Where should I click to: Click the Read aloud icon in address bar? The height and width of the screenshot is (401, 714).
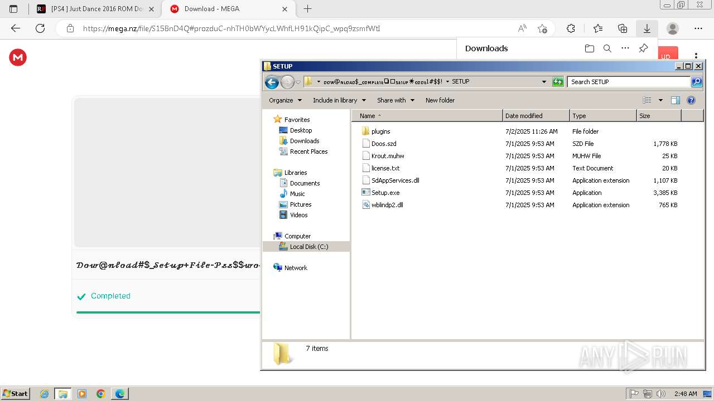pos(522,28)
